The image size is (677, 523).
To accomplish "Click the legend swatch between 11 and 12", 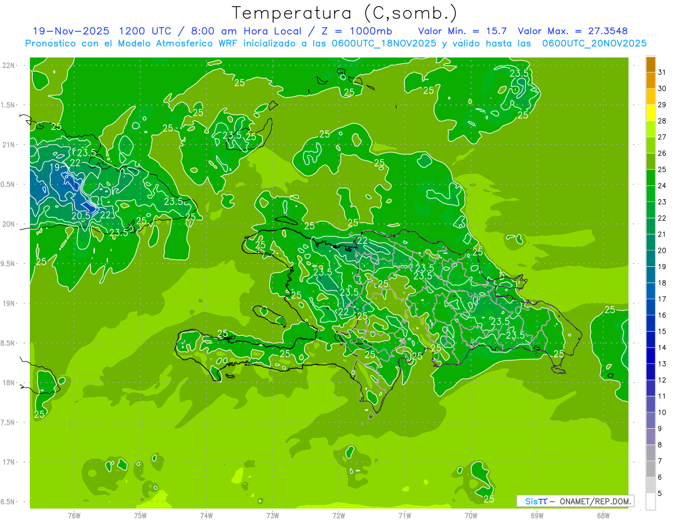I will [650, 388].
